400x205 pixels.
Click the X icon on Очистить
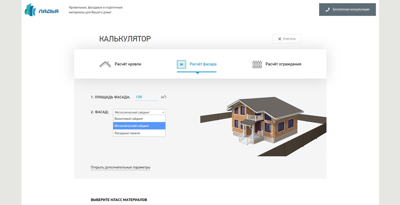280,39
